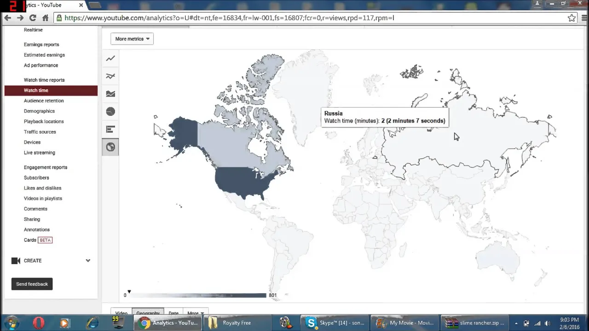Viewport: 589px width, 331px height.
Task: Open Engagement reports section
Action: pos(46,167)
